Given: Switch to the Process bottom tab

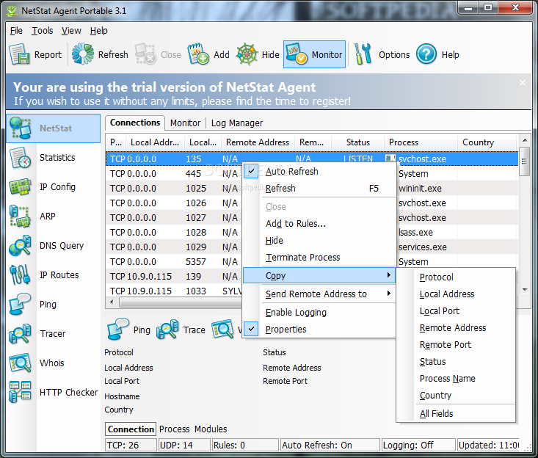Looking at the screenshot, I should pyautogui.click(x=174, y=429).
